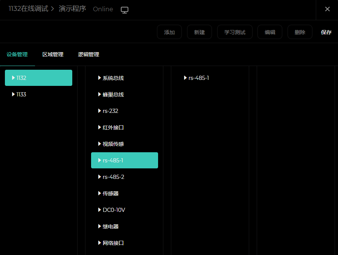Expand the 继电器 node arrow
338x255 pixels.
point(99,226)
